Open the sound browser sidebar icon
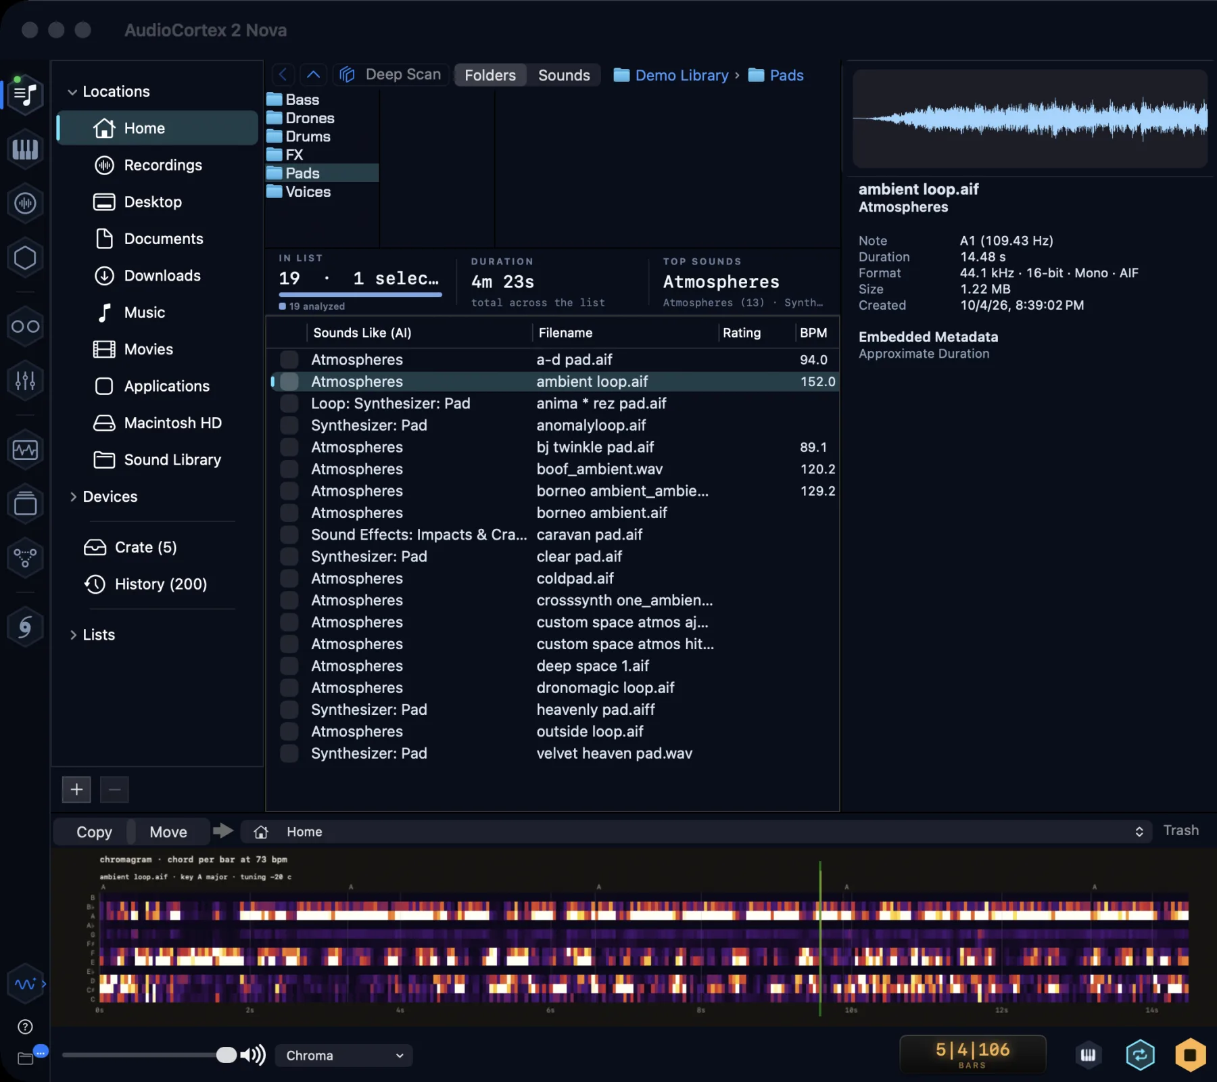The image size is (1217, 1082). (25, 93)
